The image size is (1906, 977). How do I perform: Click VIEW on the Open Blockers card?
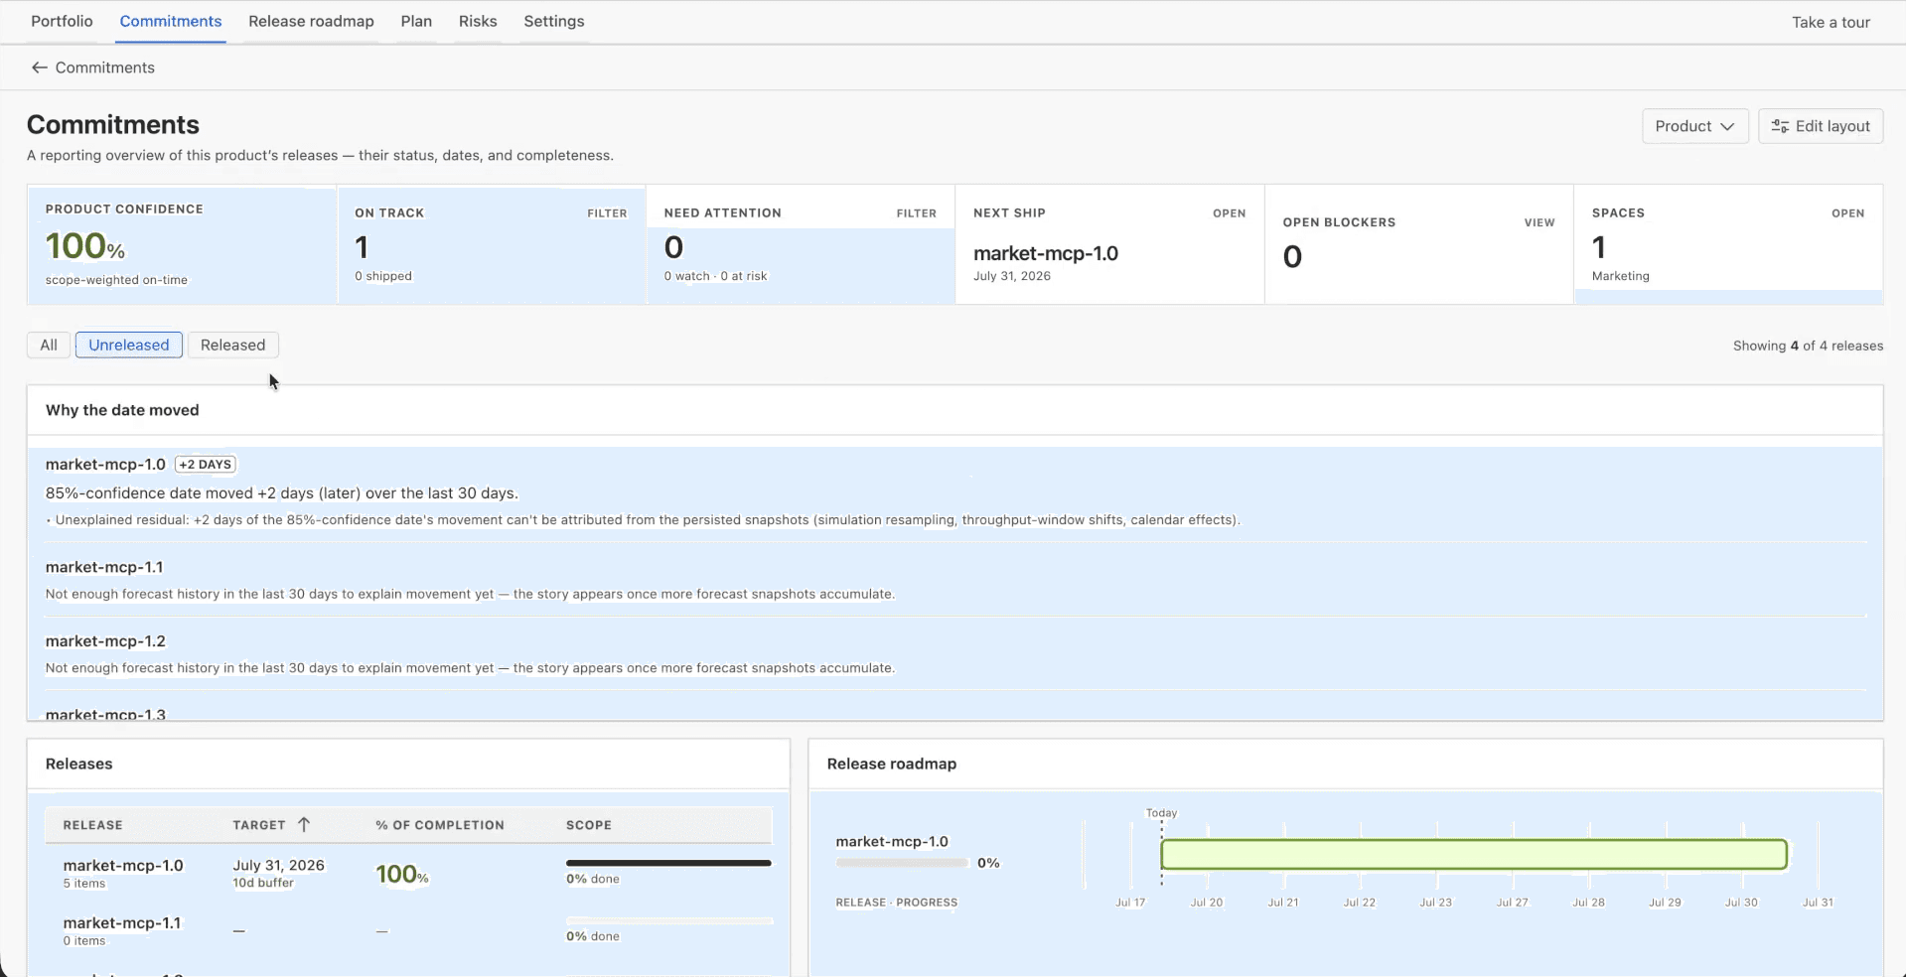pyautogui.click(x=1539, y=222)
